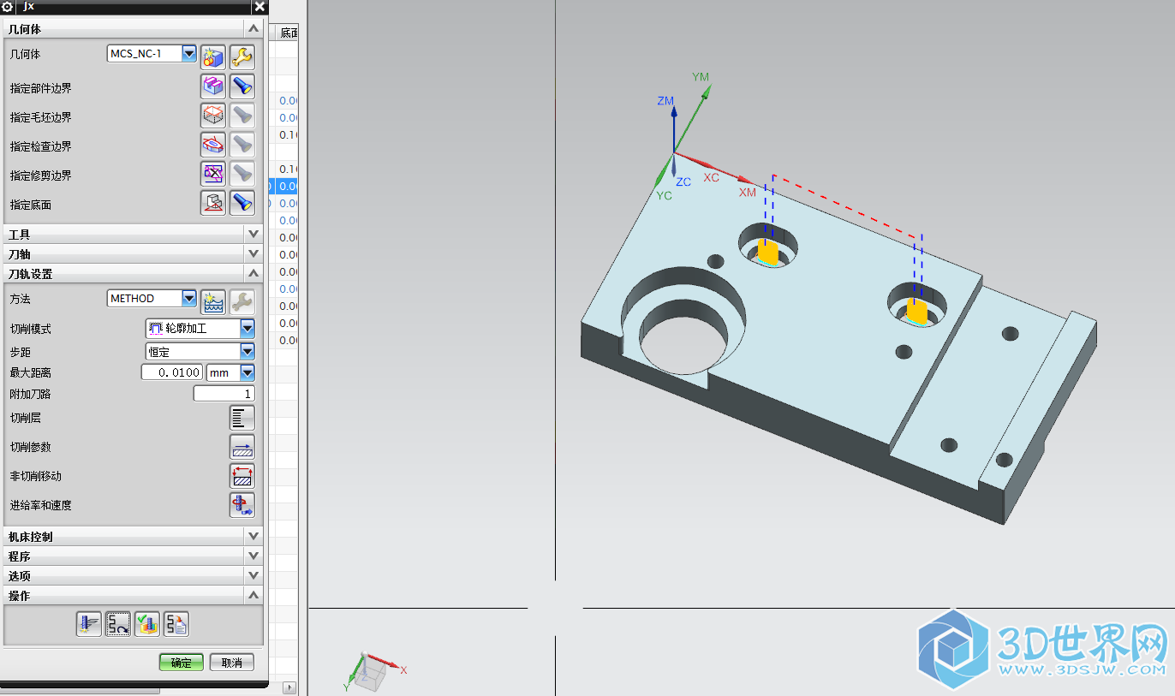The height and width of the screenshot is (696, 1175).
Task: Open the cutting parameters (切削参数) dialog
Action: (242, 447)
